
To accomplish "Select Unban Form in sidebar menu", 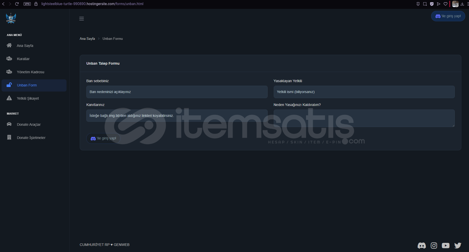I will [x=34, y=85].
